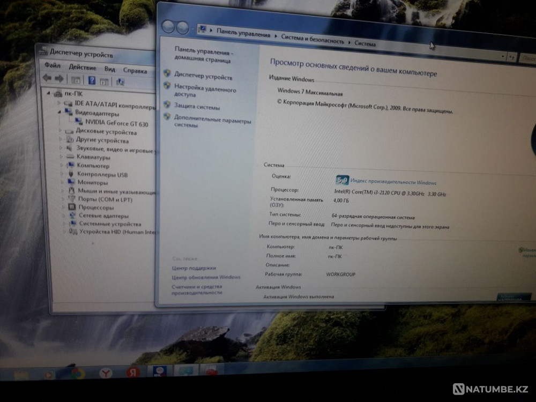Click Панель управления breadcrumb segment

point(243,33)
